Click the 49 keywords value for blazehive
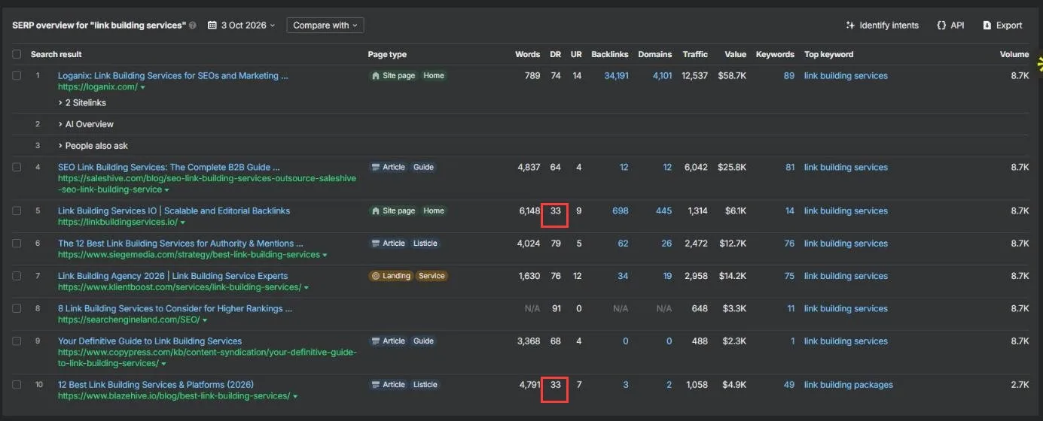Viewport: 1043px width, 421px height. pyautogui.click(x=789, y=385)
